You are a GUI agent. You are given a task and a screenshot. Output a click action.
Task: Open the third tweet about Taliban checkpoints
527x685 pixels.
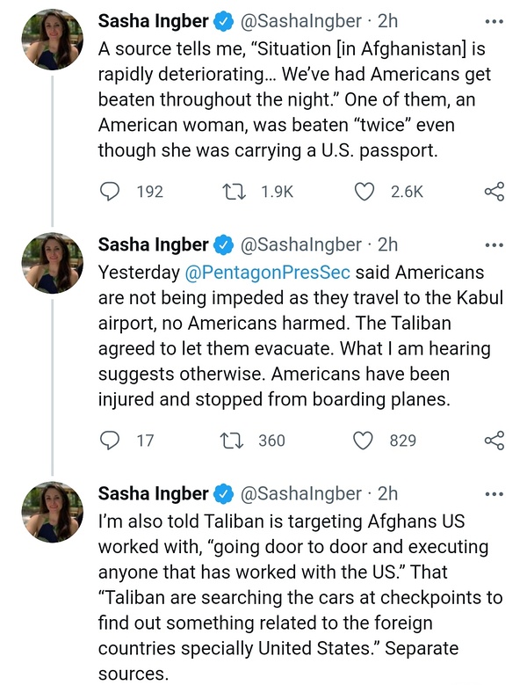pos(299,598)
